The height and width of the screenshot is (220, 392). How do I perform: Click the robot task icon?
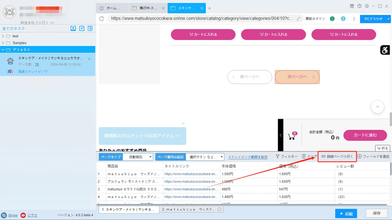pos(10,61)
